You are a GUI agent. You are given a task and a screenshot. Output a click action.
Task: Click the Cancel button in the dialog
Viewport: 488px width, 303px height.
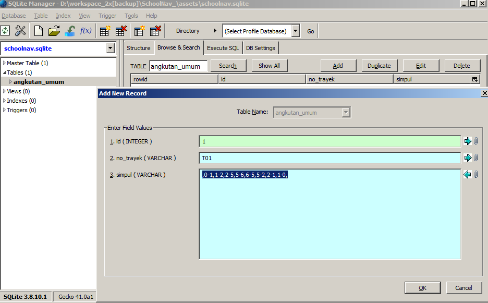tap(463, 288)
